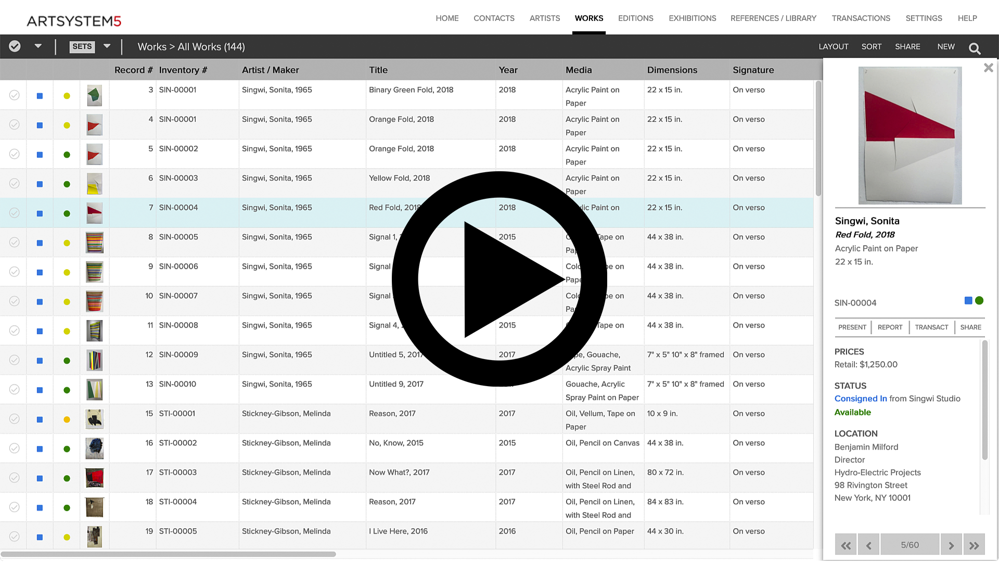Click the select-all checkmark icon in toolbar

click(14, 46)
